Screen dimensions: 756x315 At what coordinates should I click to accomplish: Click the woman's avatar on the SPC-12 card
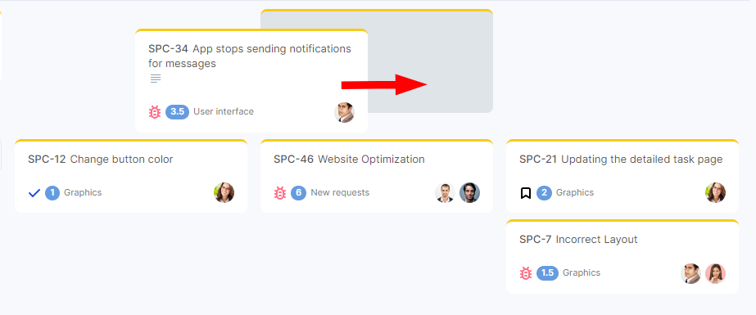click(224, 192)
